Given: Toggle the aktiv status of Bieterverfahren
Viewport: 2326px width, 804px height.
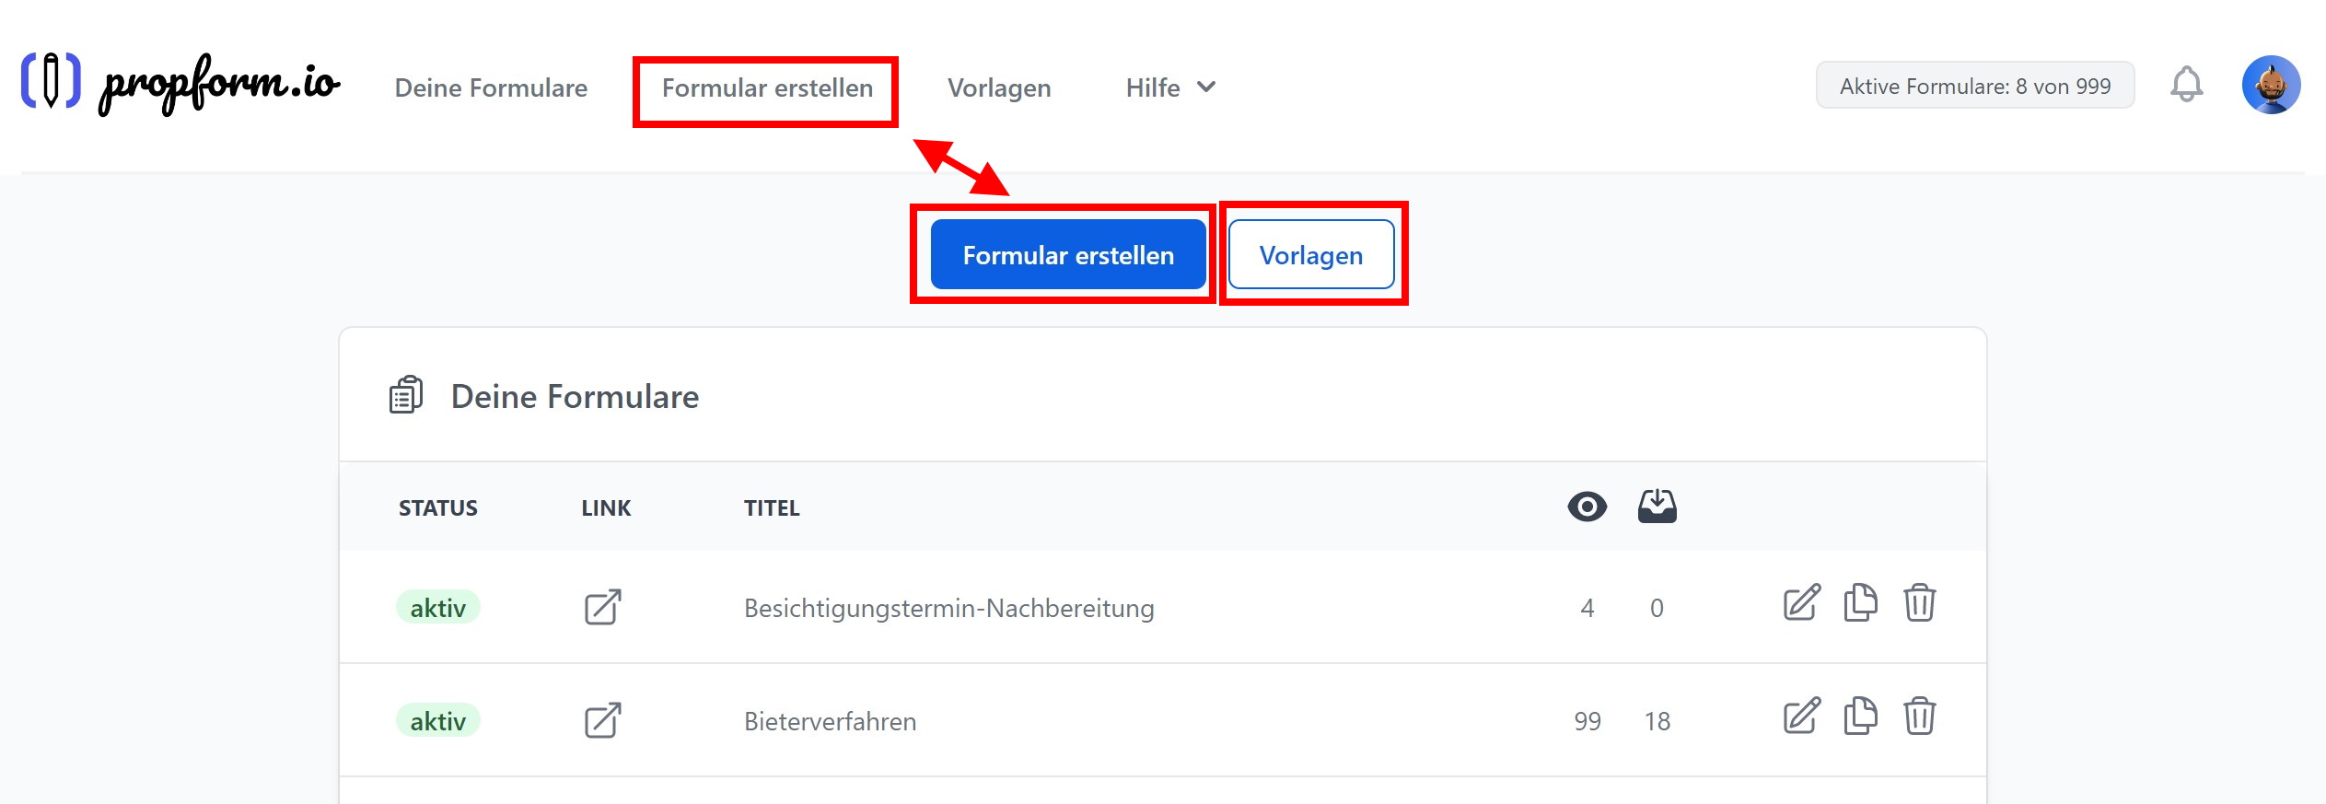Looking at the screenshot, I should 437,721.
